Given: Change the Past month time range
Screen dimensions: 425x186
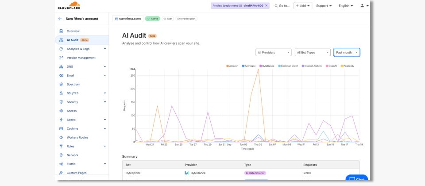Looking at the screenshot, I should point(346,52).
